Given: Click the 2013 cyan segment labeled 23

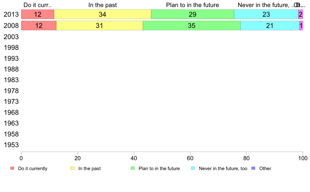Looking at the screenshot, I should point(266,14).
